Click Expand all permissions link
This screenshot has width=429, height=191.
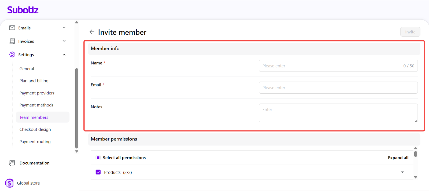tap(398, 158)
